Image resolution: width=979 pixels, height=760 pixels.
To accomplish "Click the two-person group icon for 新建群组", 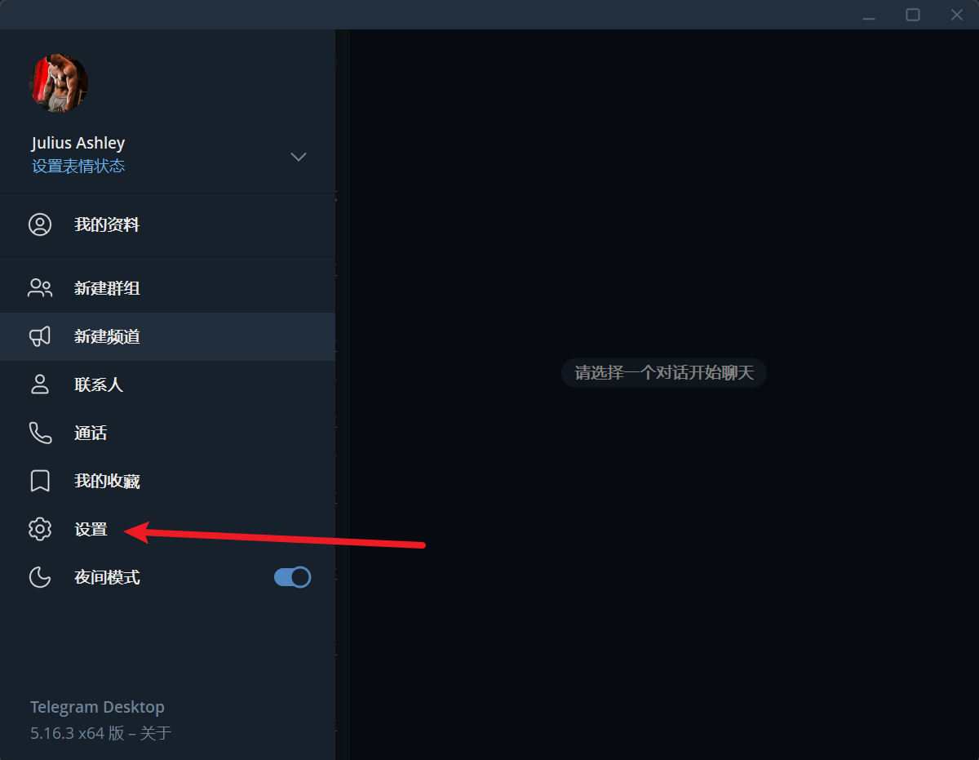I will pos(40,288).
